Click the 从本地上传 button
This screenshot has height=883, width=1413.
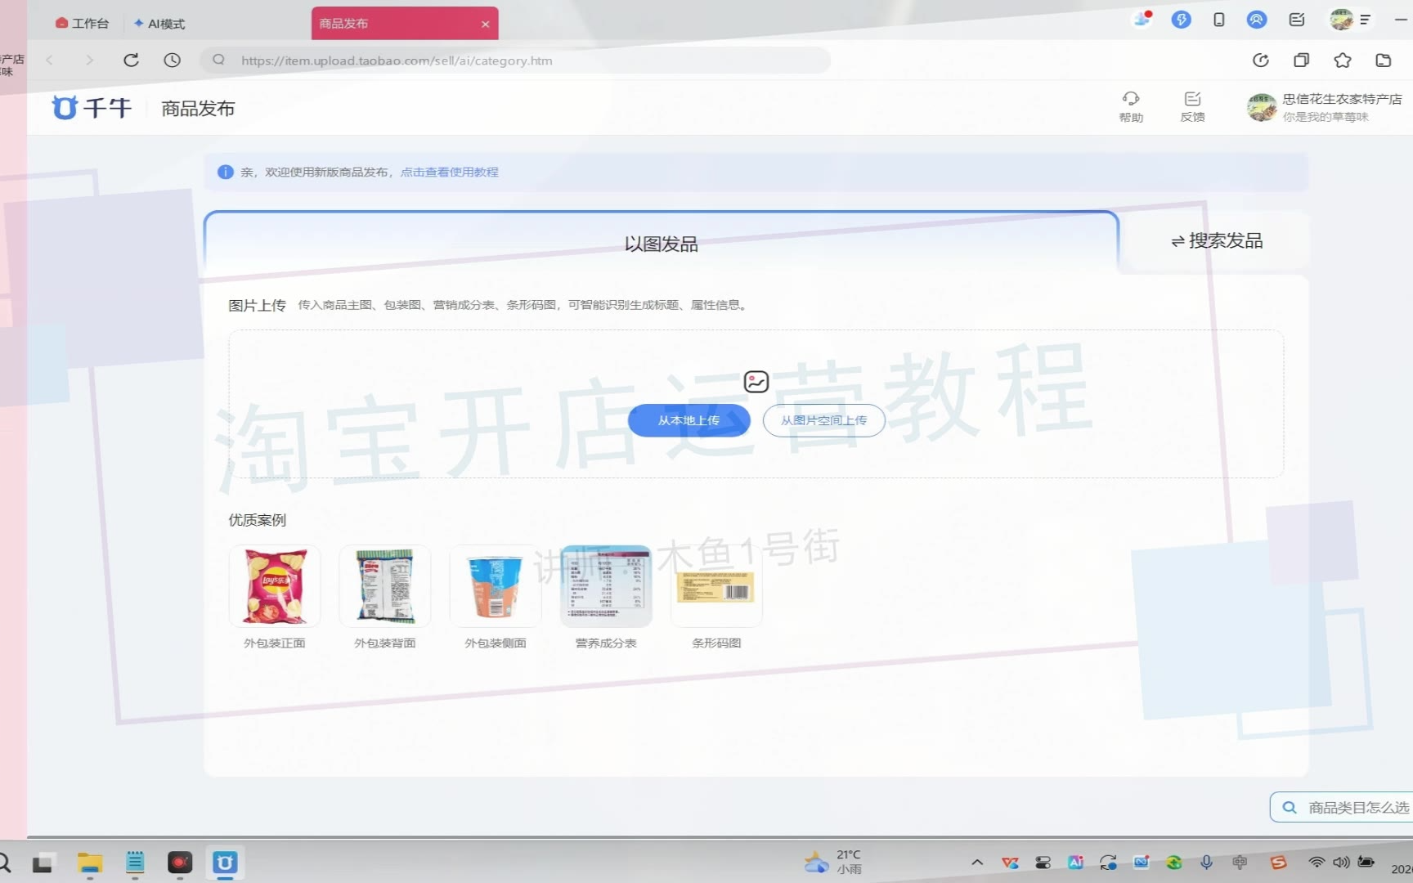(x=689, y=420)
